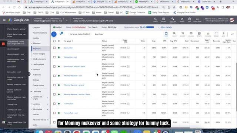
Task: Open Audiences in page menu
Action: 37,75
